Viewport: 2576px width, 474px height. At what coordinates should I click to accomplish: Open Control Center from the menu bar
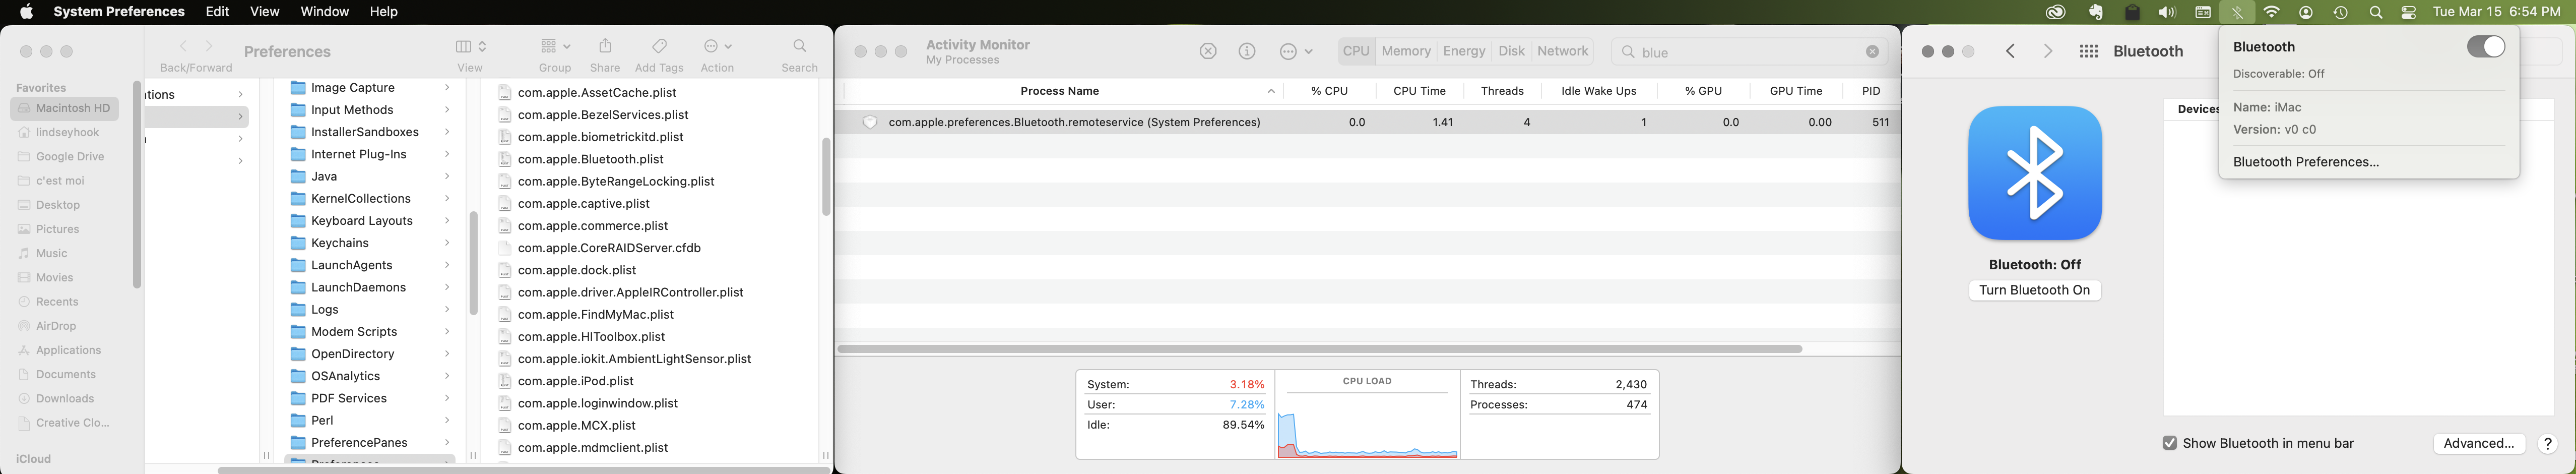[2409, 12]
